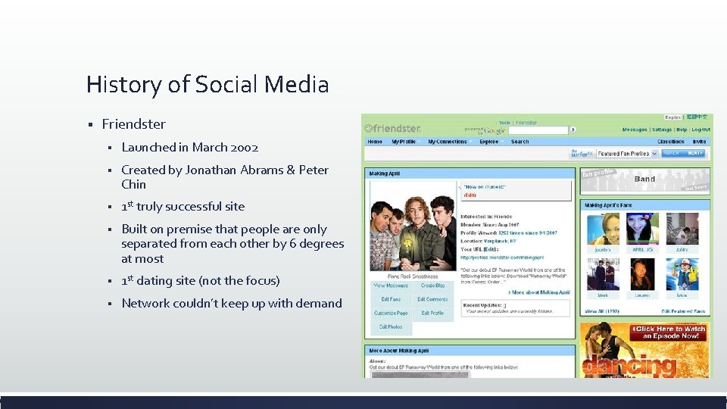Open the Messages link
The width and height of the screenshot is (727, 409).
635,130
